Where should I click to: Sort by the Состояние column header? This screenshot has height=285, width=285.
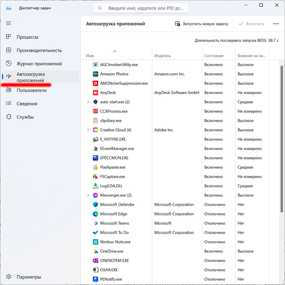(x=214, y=56)
